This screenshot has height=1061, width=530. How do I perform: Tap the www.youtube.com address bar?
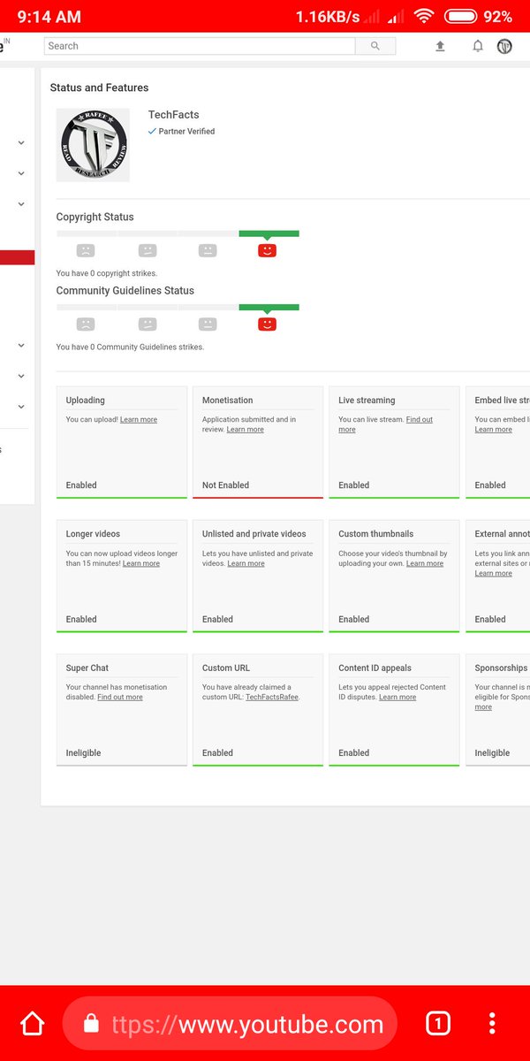(x=230, y=1024)
